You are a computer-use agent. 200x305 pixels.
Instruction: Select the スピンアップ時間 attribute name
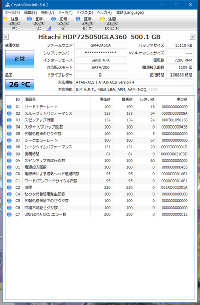(39, 120)
